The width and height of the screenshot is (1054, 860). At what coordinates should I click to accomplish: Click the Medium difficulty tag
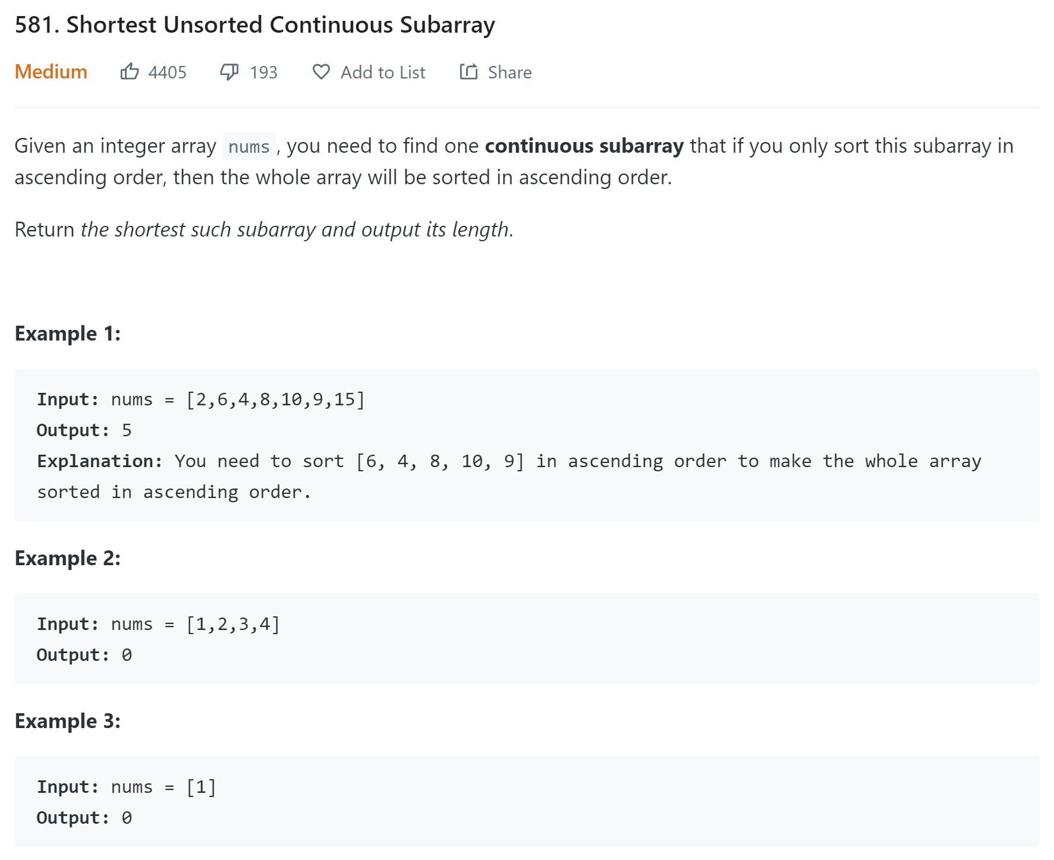coord(51,72)
